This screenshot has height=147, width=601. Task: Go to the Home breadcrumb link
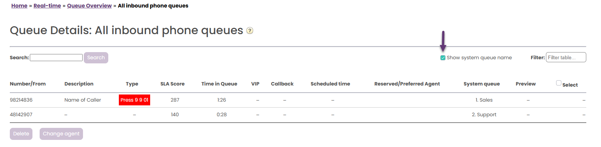point(19,6)
